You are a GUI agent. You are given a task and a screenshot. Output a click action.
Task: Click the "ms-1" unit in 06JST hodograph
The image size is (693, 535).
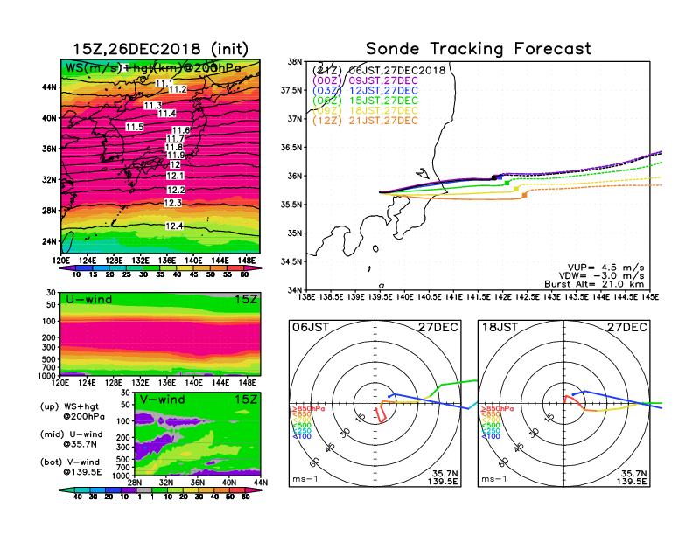(x=305, y=479)
